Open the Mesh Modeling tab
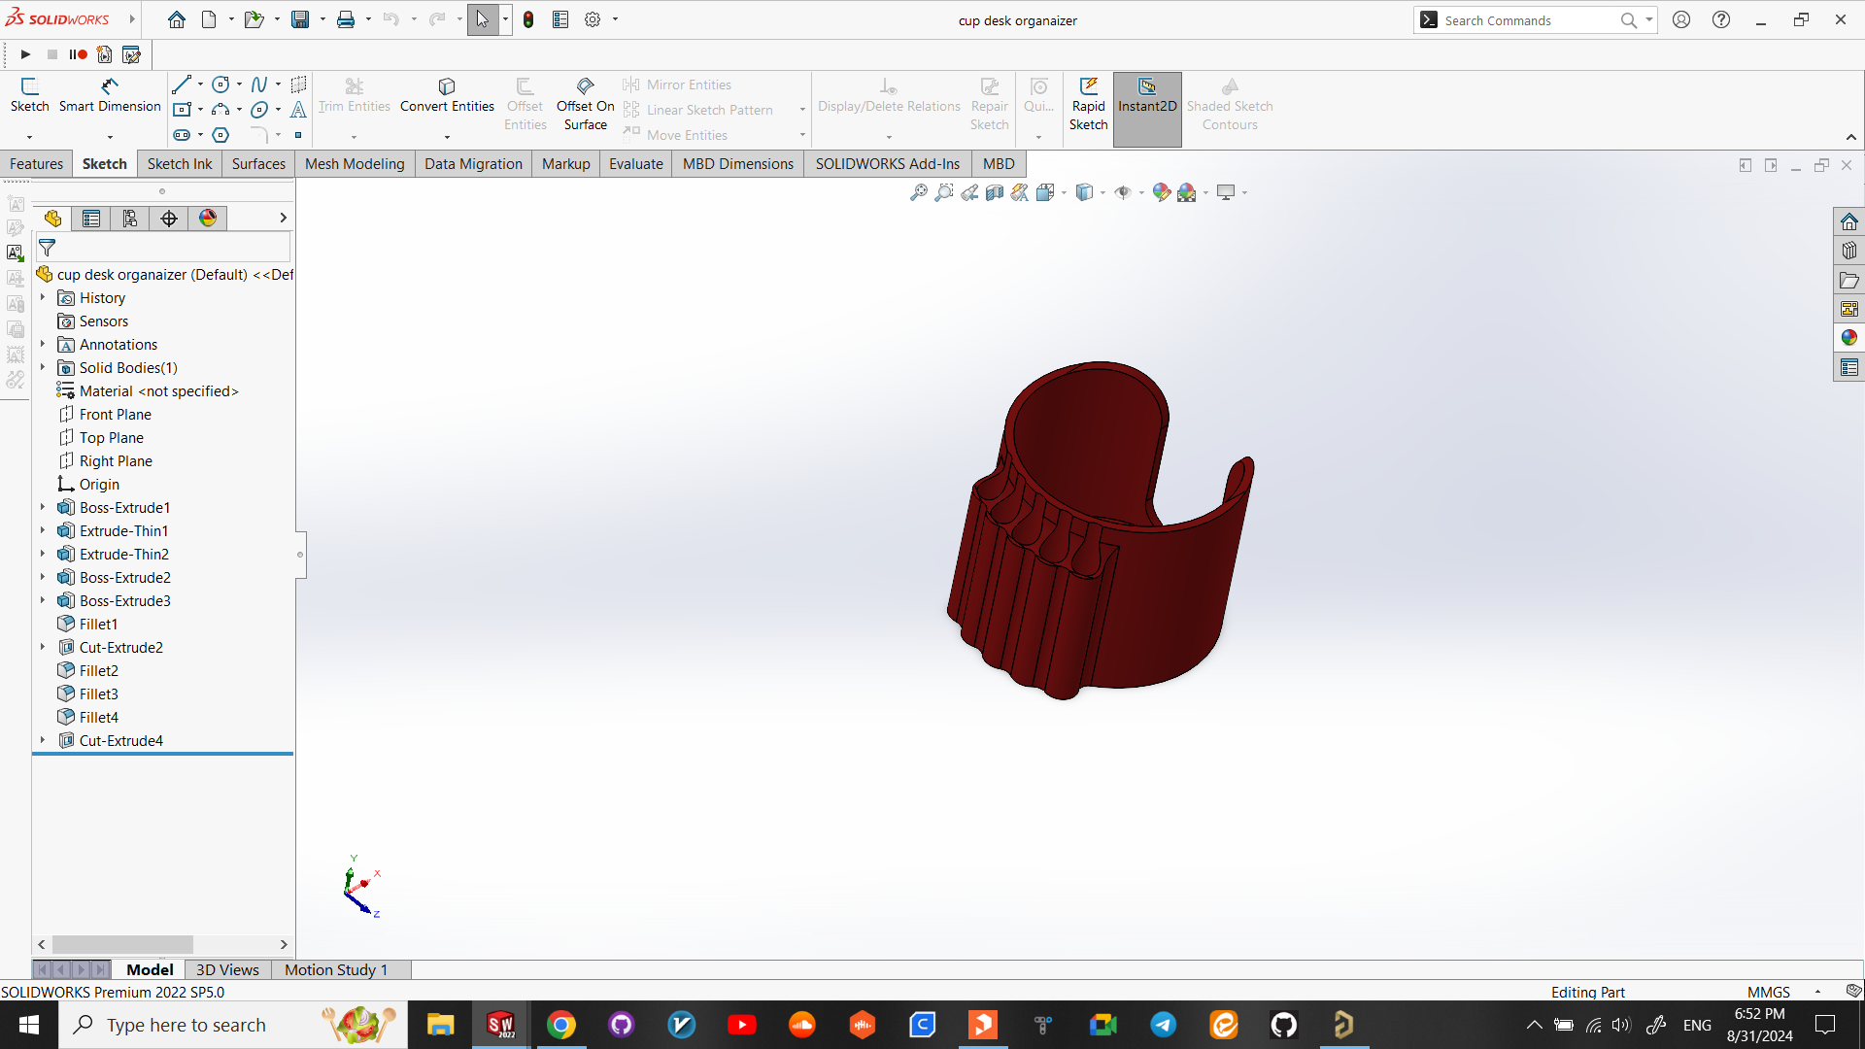The width and height of the screenshot is (1865, 1049). point(355,163)
